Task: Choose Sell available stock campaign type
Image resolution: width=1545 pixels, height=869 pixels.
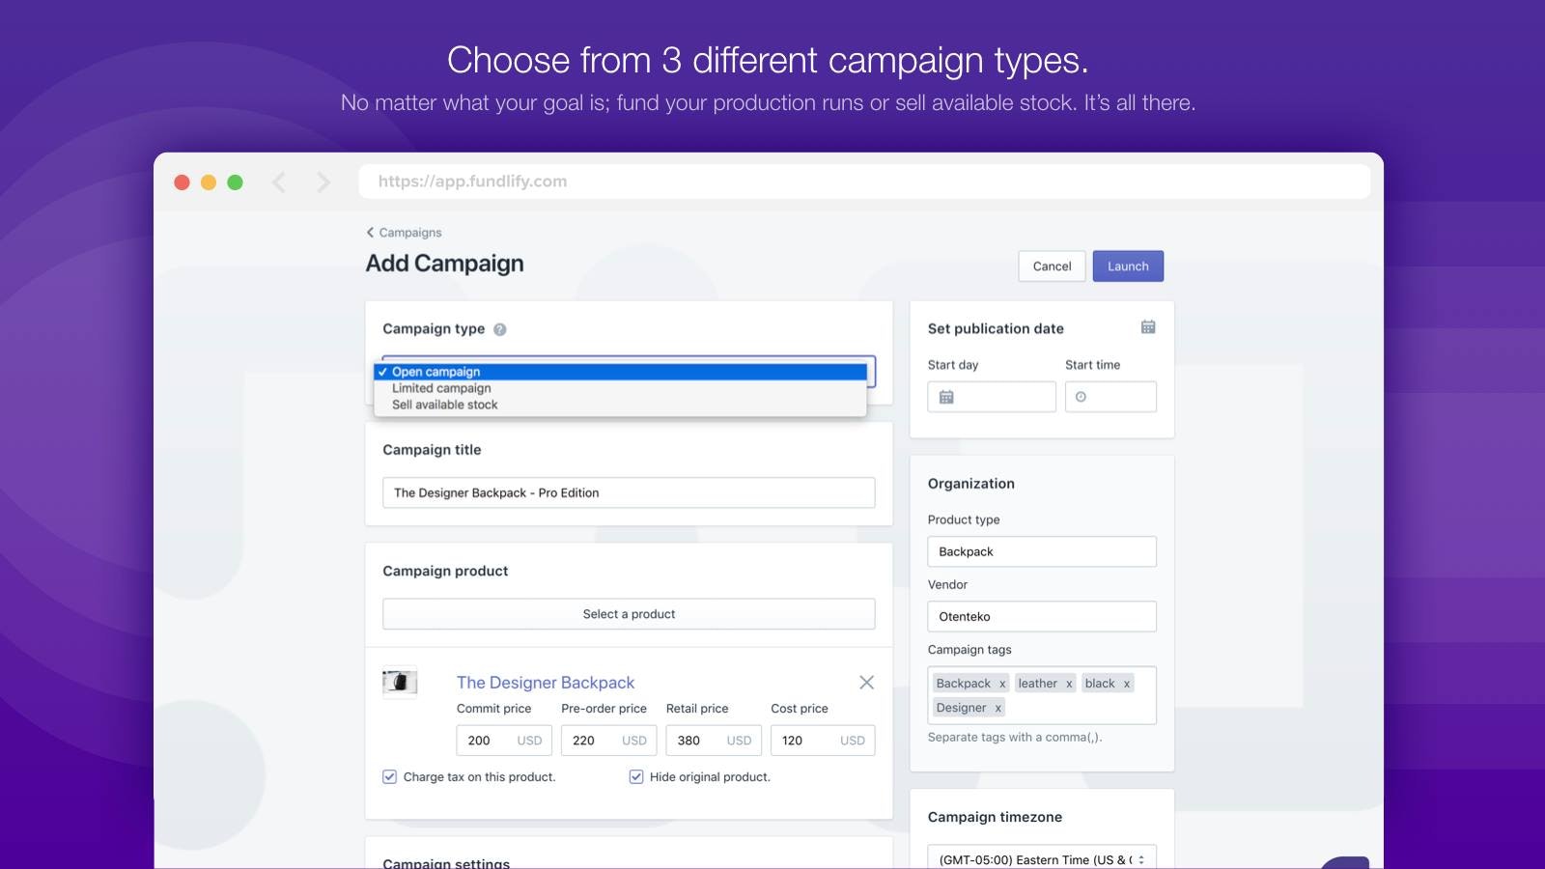Action: (444, 405)
